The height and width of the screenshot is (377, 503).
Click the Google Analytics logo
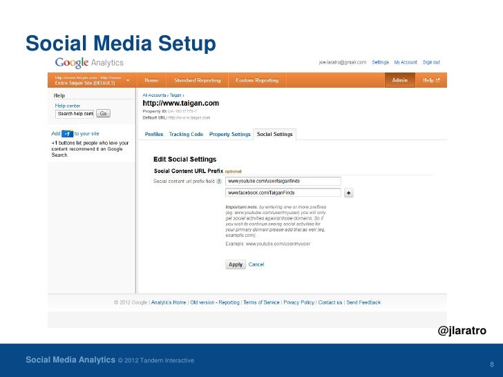[x=89, y=63]
